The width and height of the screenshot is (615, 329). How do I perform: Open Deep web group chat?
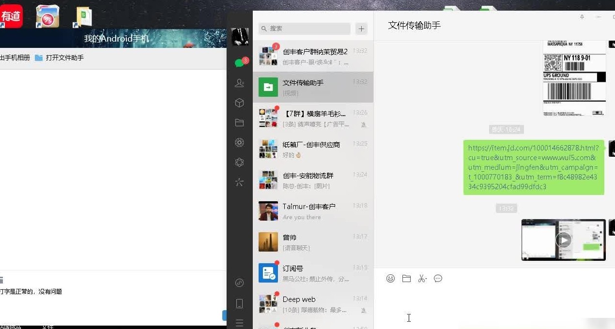tap(313, 304)
